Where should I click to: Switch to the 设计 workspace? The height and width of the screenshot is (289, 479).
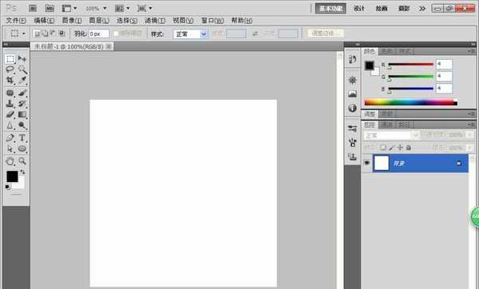click(359, 9)
